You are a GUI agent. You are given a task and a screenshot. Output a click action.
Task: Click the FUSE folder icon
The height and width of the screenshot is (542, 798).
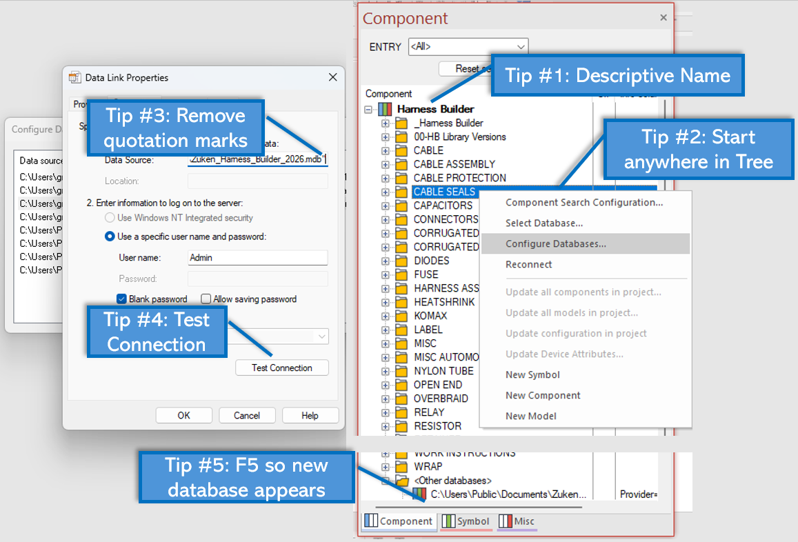[x=401, y=274]
